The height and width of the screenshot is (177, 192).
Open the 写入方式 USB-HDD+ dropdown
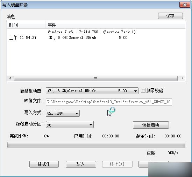[63, 113]
